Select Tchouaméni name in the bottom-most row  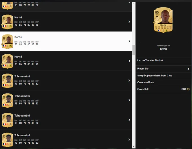(x=22, y=135)
